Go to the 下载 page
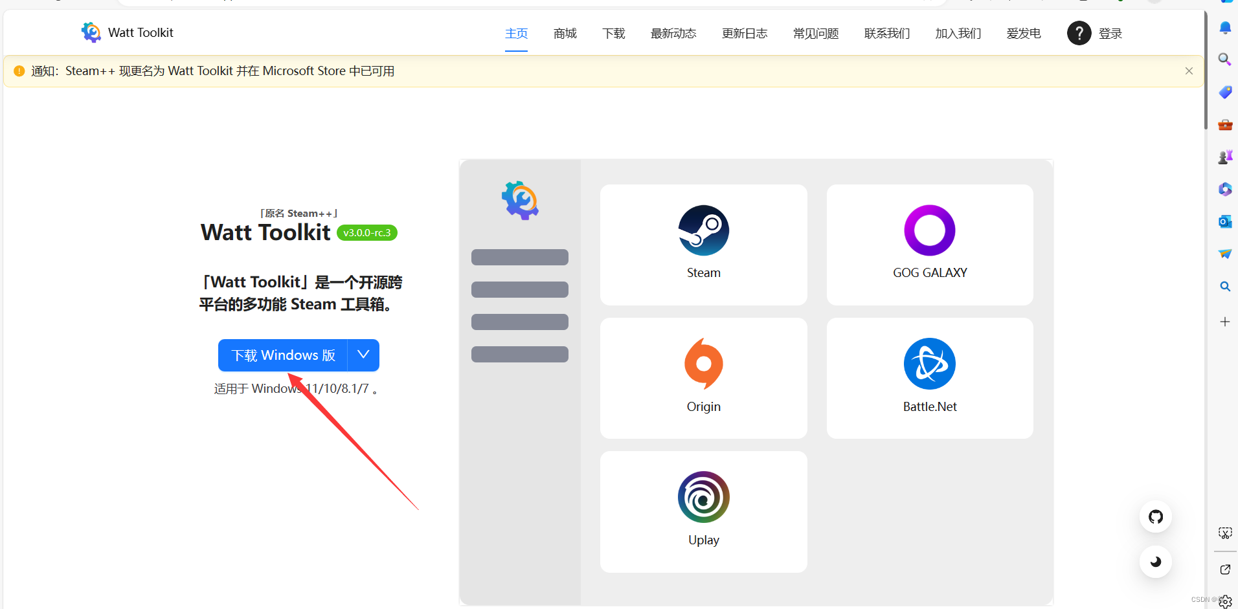The width and height of the screenshot is (1238, 609). 613,33
